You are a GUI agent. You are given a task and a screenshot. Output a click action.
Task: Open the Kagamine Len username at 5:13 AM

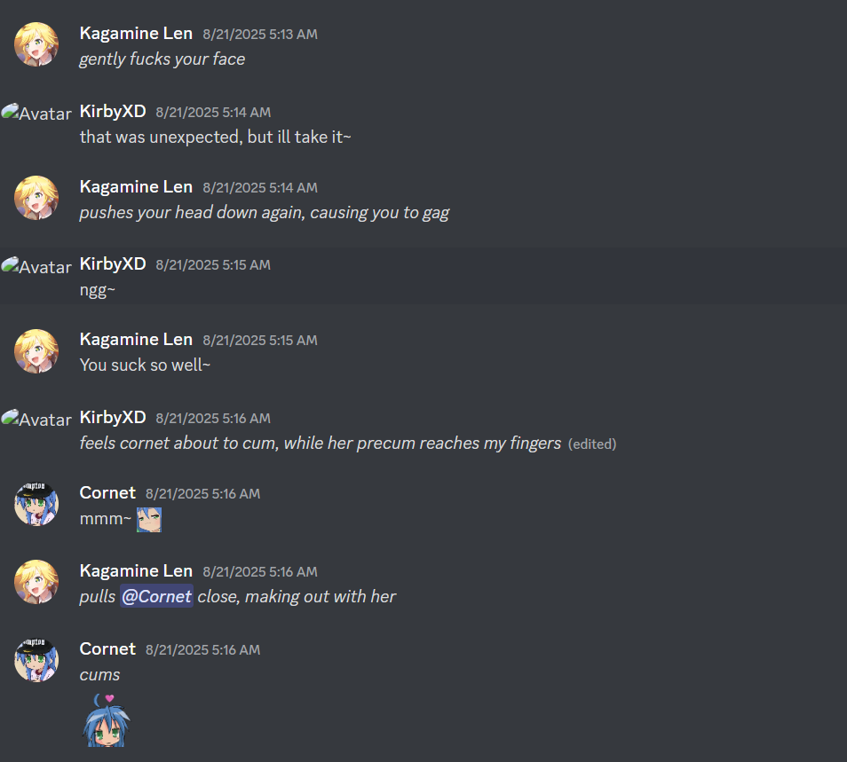click(x=136, y=34)
